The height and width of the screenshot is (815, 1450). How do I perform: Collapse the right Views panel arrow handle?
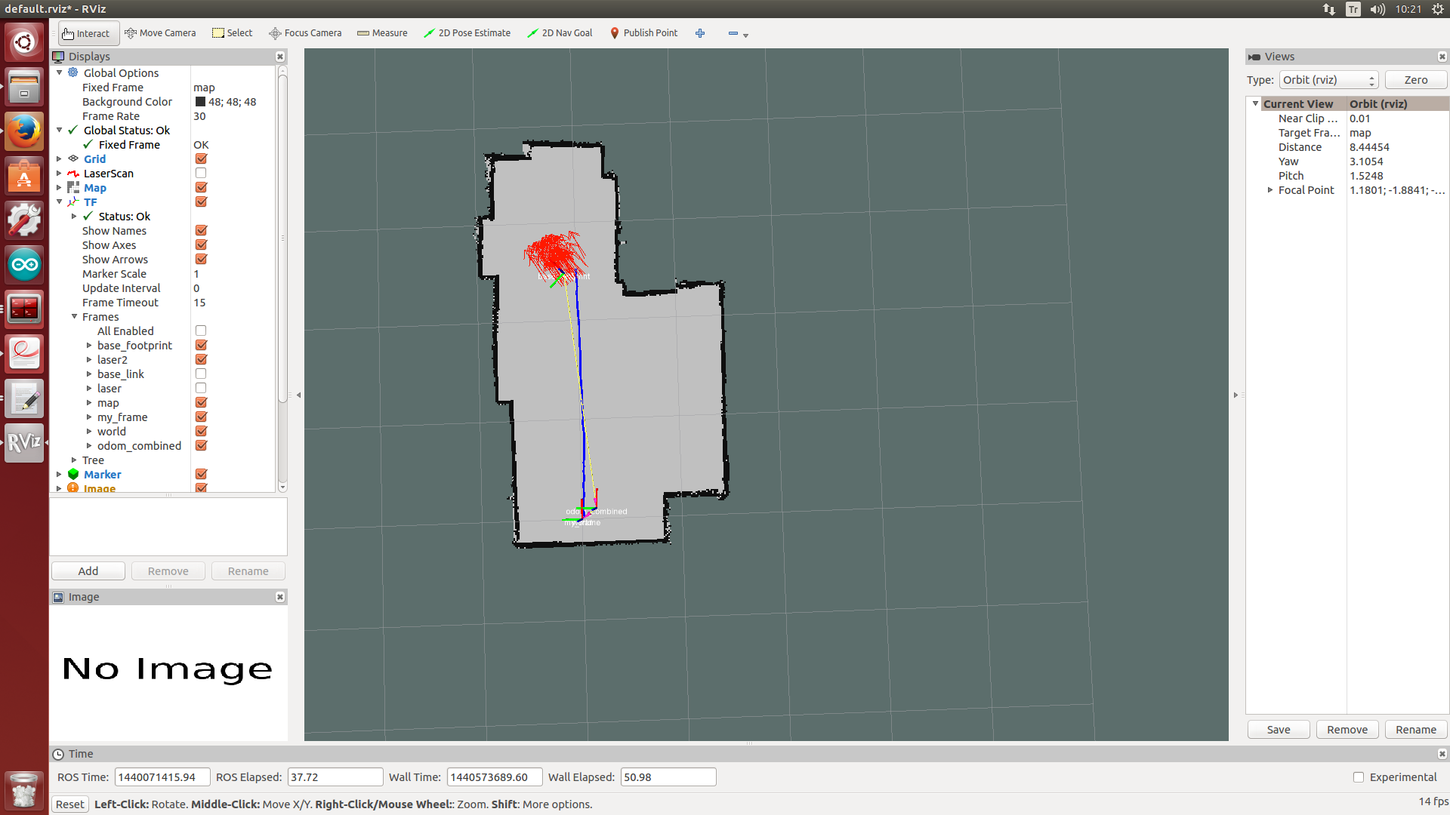tap(1236, 395)
